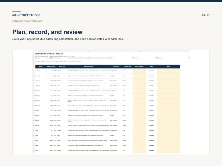The height and width of the screenshot is (166, 222).
Task: Click the "Plan, record, and review" heading
Action: point(47,32)
